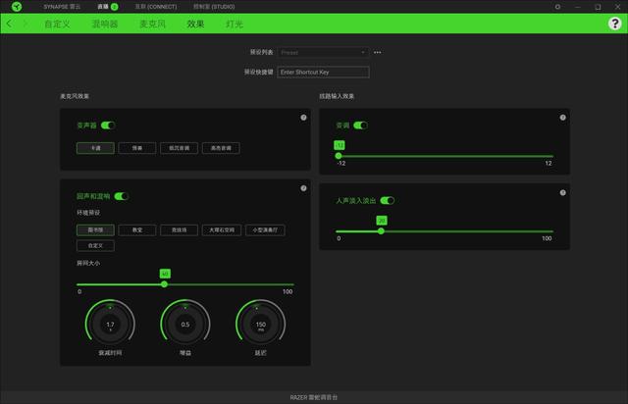Click help icon in 变调 panel
Viewport: 628px width, 404px height.
[562, 118]
